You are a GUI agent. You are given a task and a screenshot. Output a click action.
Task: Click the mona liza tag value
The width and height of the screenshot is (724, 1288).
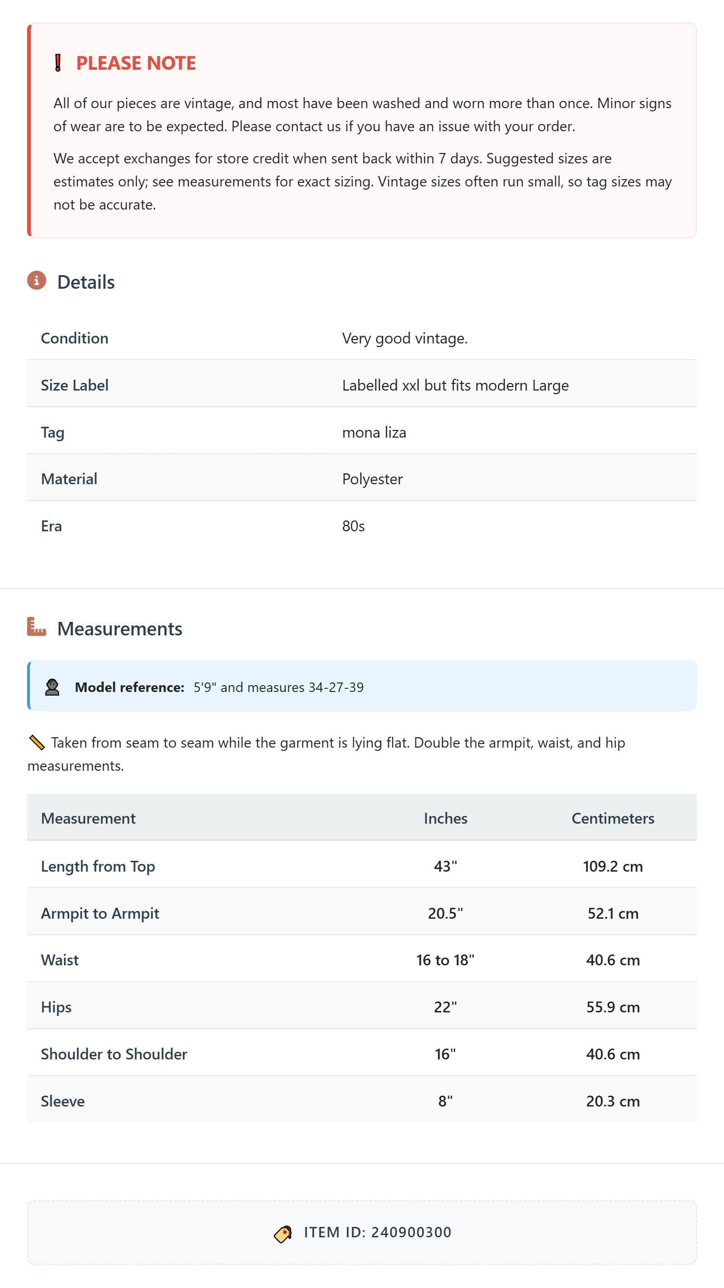[x=374, y=432]
